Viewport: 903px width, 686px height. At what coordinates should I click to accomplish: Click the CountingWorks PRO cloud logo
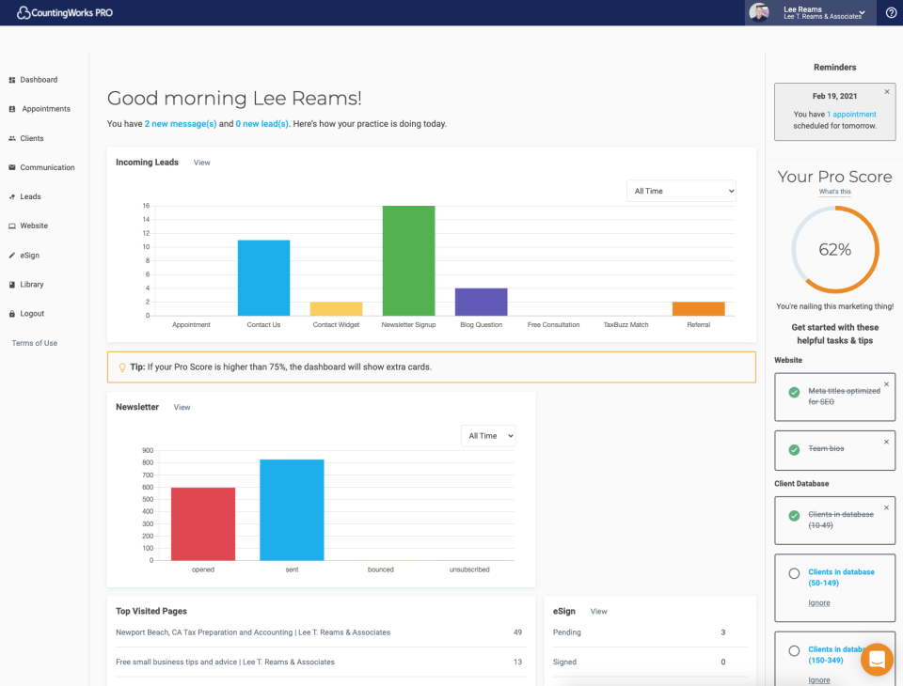[65, 12]
